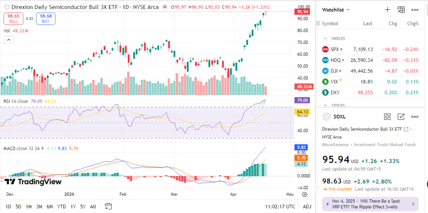
Task: Open SOXL details three-dot menu
Action: pyautogui.click(x=415, y=117)
